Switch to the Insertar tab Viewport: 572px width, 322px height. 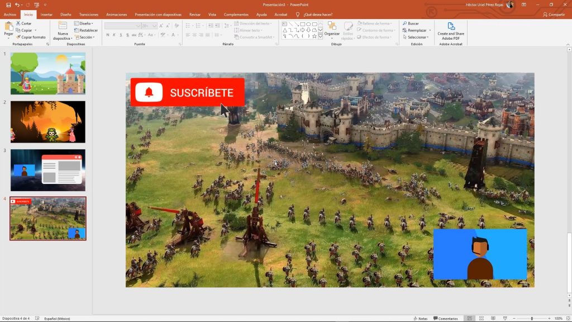click(x=47, y=15)
